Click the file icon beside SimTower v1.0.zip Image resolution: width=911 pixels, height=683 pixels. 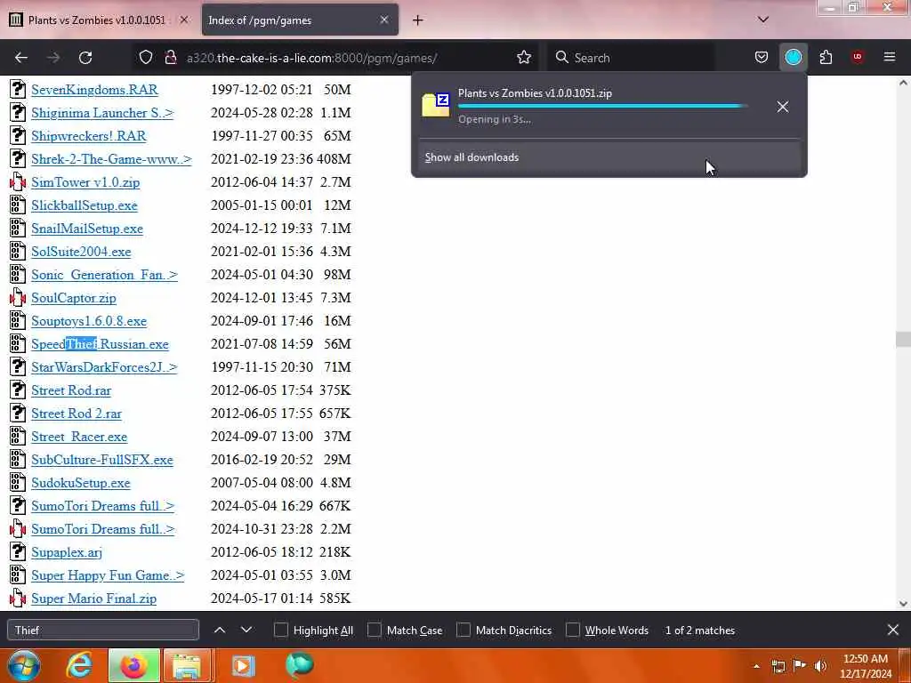(18, 182)
